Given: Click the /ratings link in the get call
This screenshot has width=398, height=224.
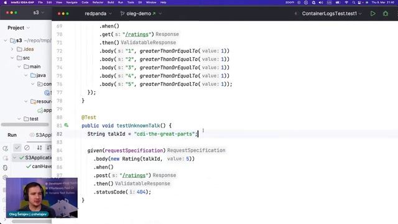Looking at the screenshot, I should coord(137,34).
